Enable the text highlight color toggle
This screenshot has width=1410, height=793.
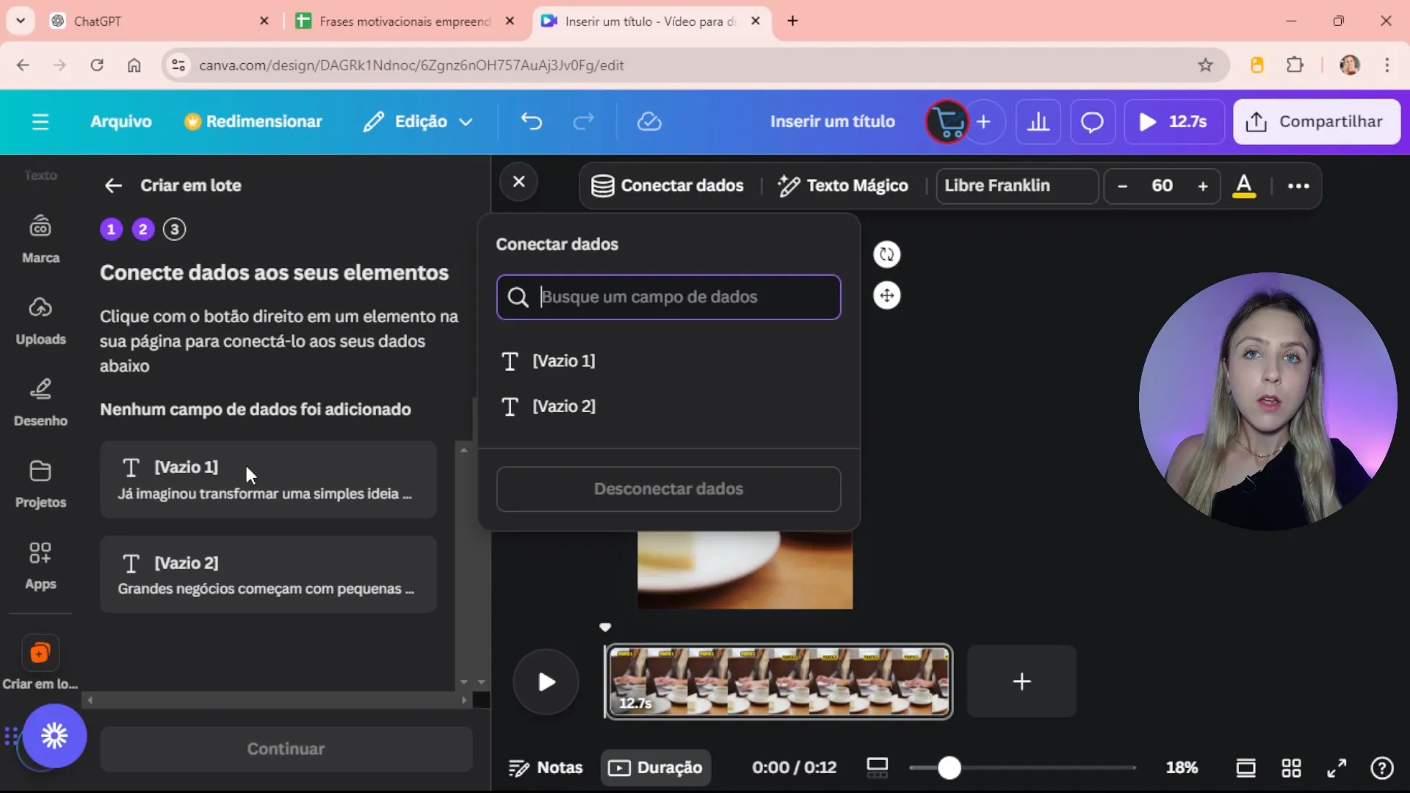(x=1246, y=186)
